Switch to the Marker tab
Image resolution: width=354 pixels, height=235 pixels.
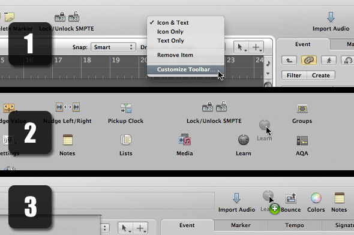(241, 225)
